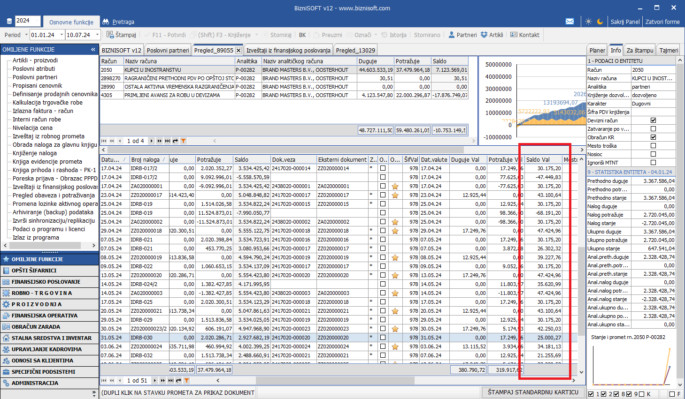The height and width of the screenshot is (399, 685).
Task: Click the orange filter icon in the upper grid navigator
Action: pos(184,141)
